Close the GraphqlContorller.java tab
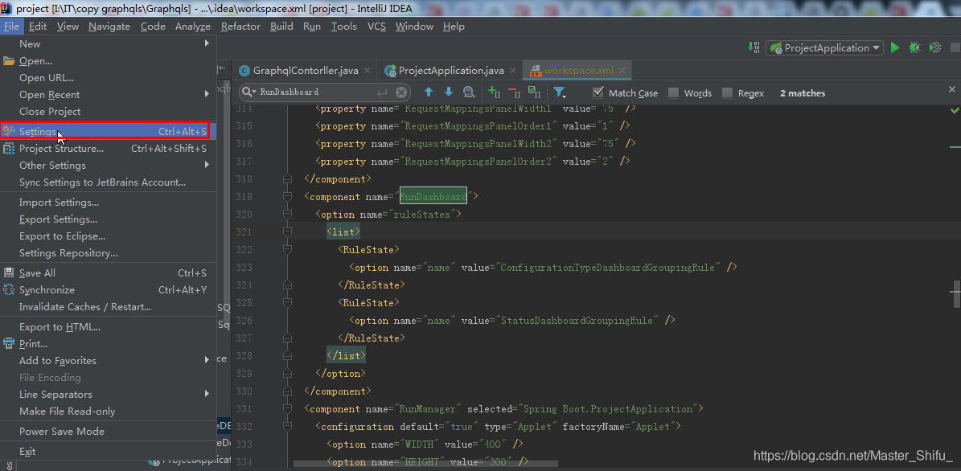The height and width of the screenshot is (471, 961). tap(368, 71)
